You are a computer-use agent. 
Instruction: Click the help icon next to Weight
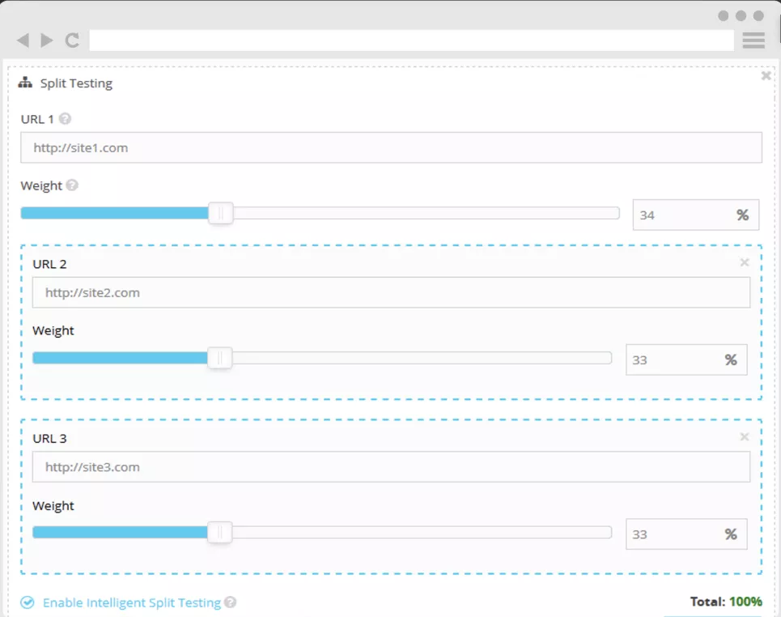[x=72, y=185]
